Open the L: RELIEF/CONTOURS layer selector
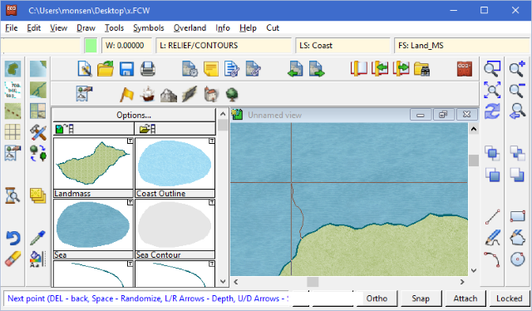This screenshot has width=532, height=311. click(224, 46)
